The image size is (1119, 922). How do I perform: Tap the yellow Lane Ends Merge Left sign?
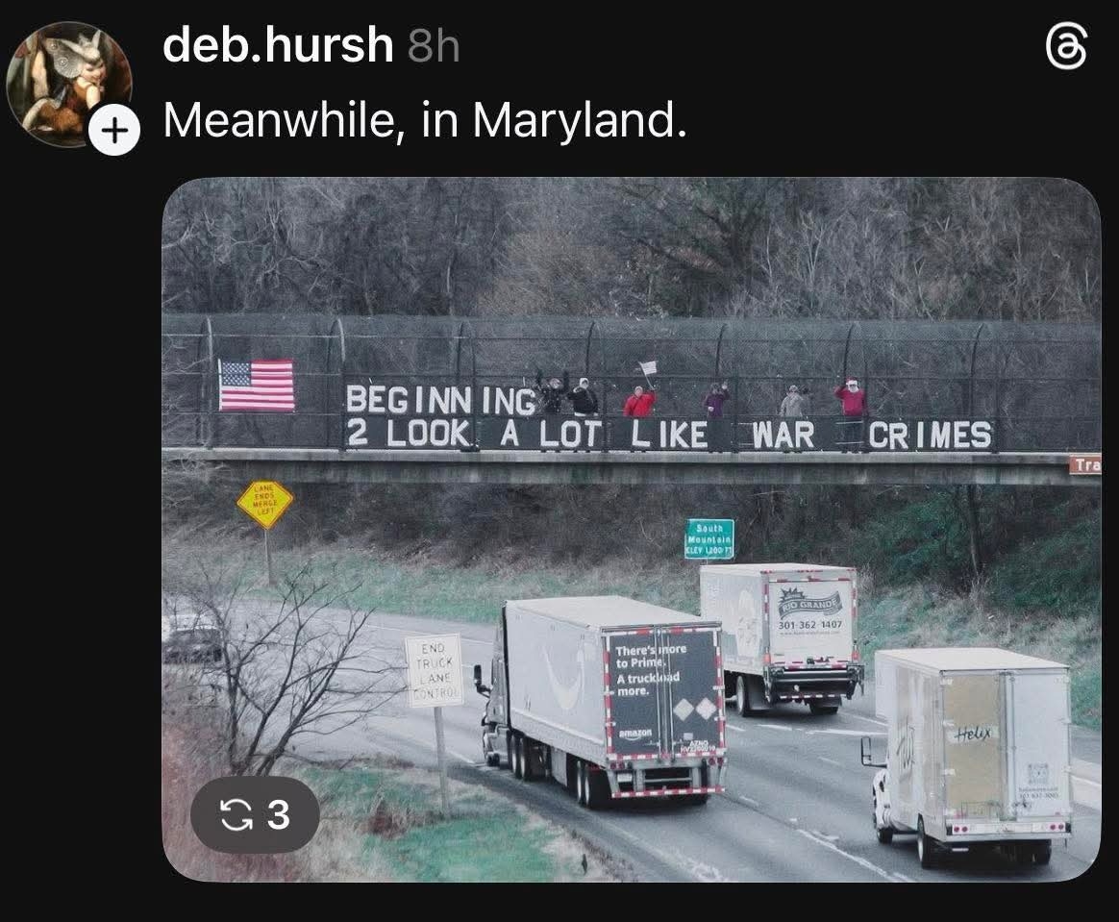pyautogui.click(x=265, y=504)
